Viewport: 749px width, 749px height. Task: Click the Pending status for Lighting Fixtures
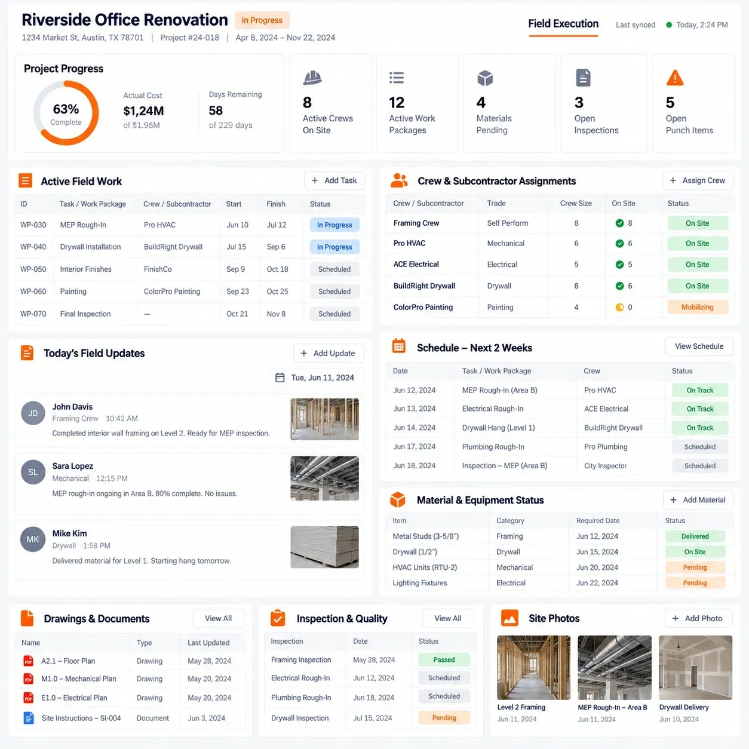(695, 583)
